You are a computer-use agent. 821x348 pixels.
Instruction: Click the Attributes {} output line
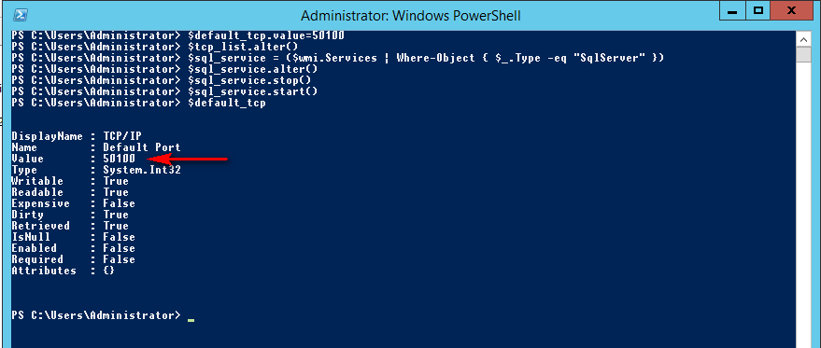tap(63, 271)
